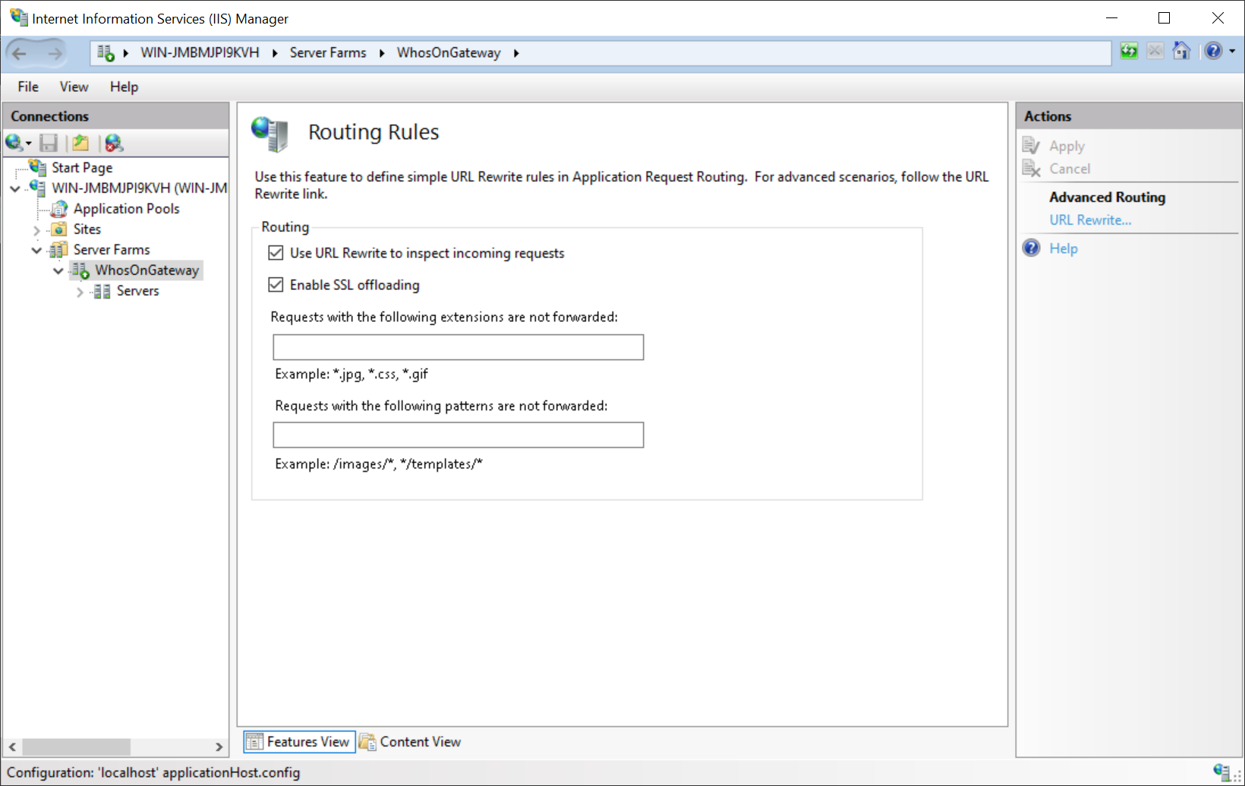Screen dimensions: 1245x786
Task: Click WhosOnGateway in the address breadcrumb
Action: tap(449, 52)
